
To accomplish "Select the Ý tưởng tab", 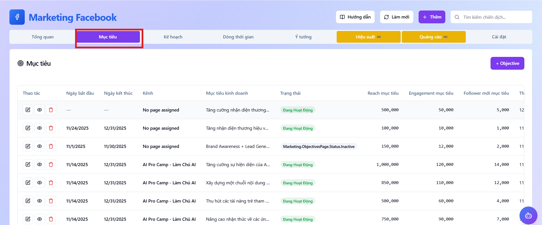I will 303,37.
